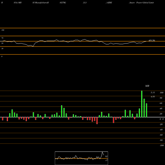The height and width of the screenshot is (165, 165).
Task: Open the mini RSI thumbnail chart at bottom
Action: 82,158
